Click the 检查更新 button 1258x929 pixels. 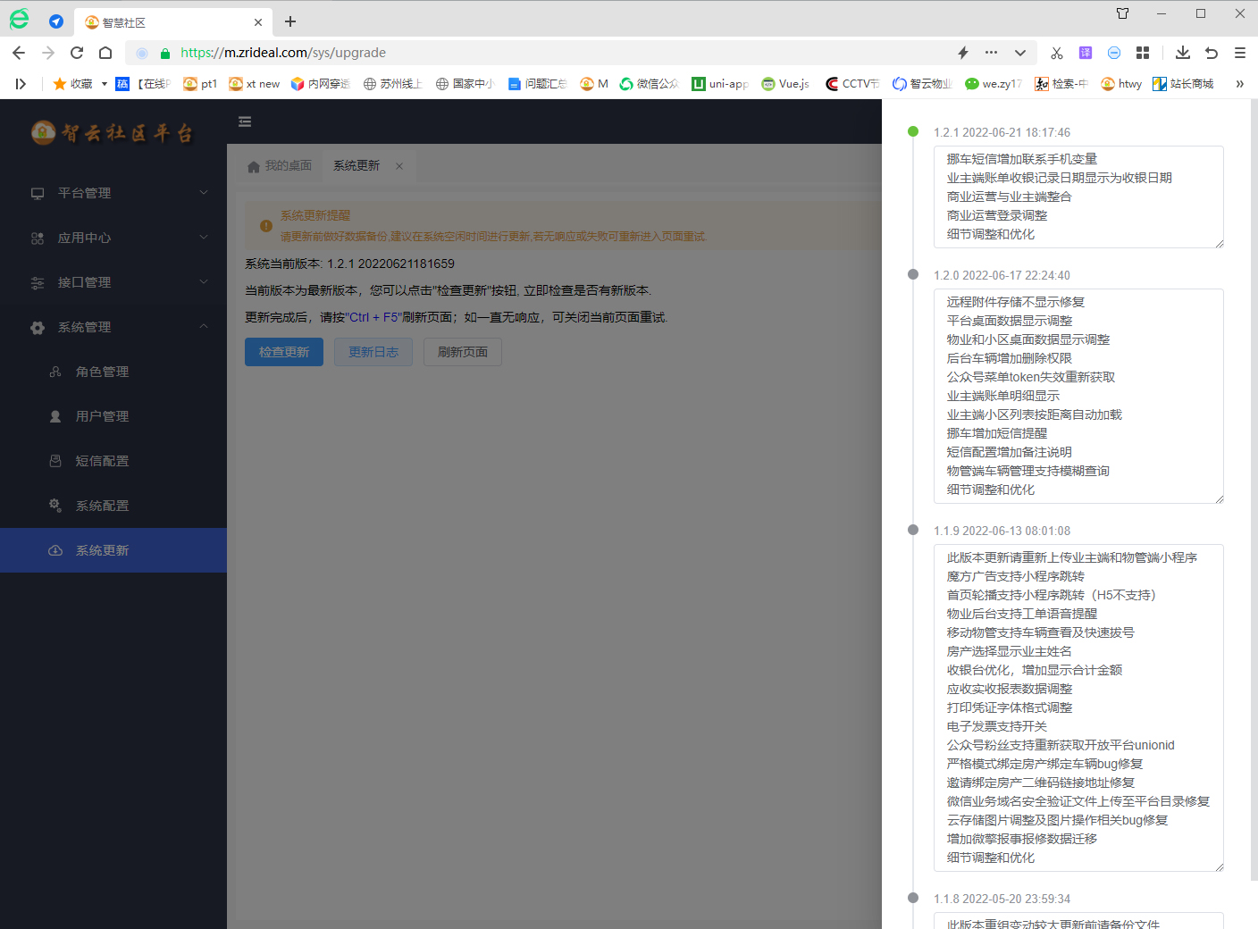[x=284, y=352]
